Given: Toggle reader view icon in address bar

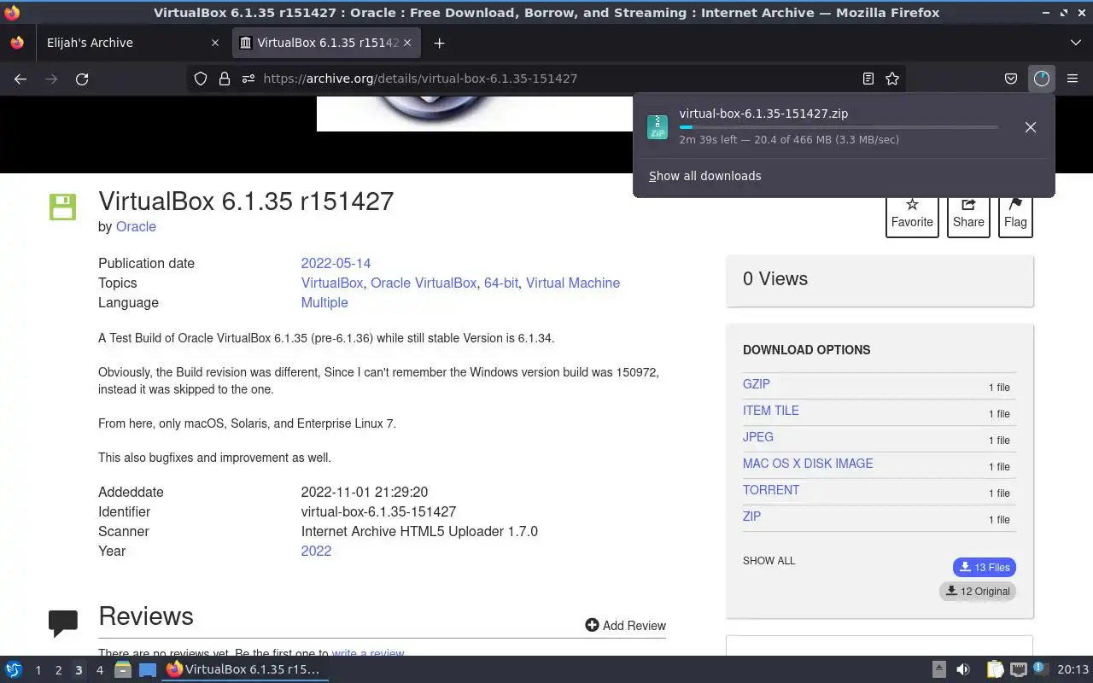Looking at the screenshot, I should (x=868, y=79).
